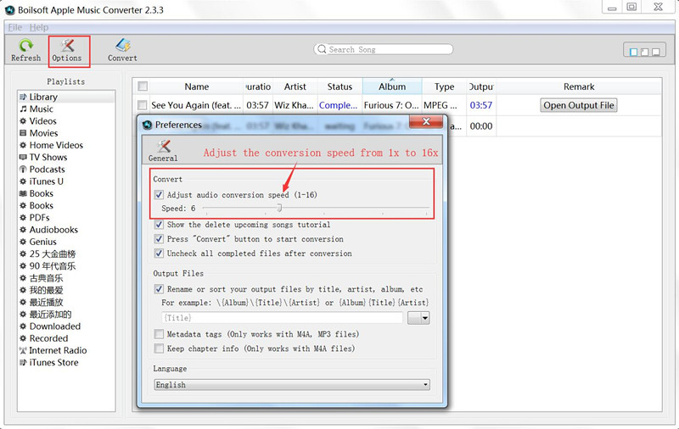Click the Library playlist icon

tap(23, 97)
